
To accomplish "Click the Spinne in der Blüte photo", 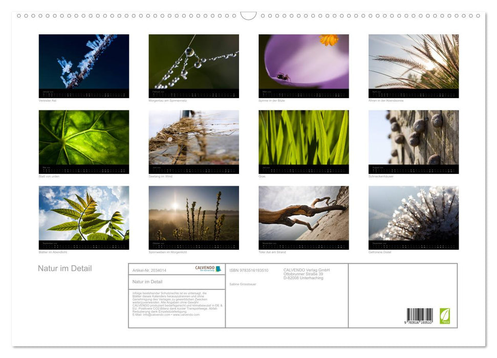I will pos(303,65).
